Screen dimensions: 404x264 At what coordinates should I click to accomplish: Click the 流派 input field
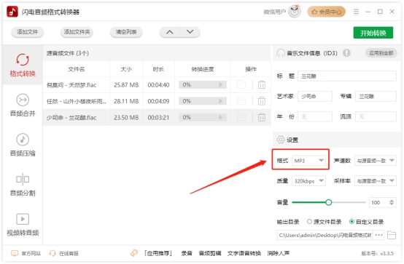(376, 116)
